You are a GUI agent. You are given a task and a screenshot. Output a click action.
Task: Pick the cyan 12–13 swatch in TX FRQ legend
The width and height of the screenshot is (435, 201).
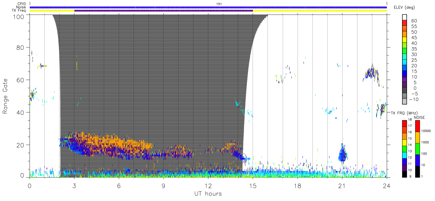coord(404,155)
